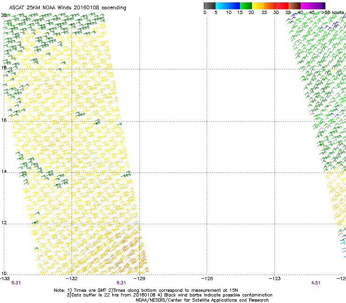
Task: Click the latitude label "18" on the left axis
Action: [4, 68]
